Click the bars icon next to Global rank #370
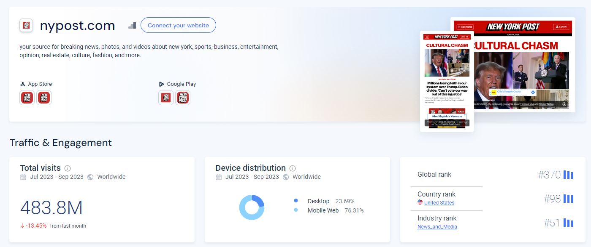 [x=569, y=175]
